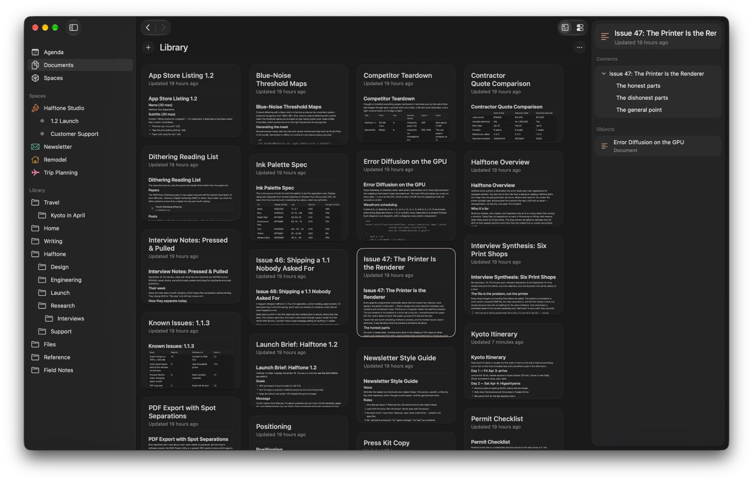Switch to card preview view mode
The image size is (753, 482).
[565, 27]
